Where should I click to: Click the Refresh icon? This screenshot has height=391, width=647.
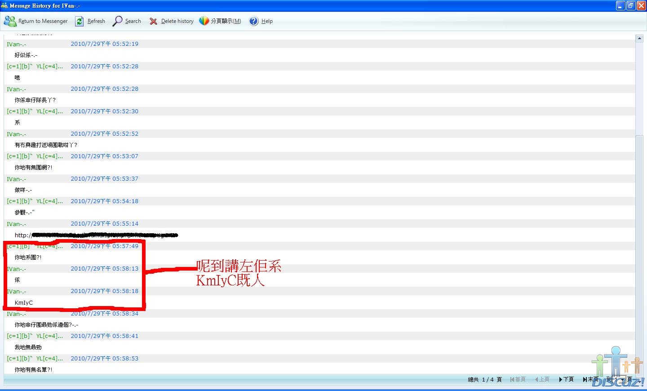pyautogui.click(x=79, y=21)
